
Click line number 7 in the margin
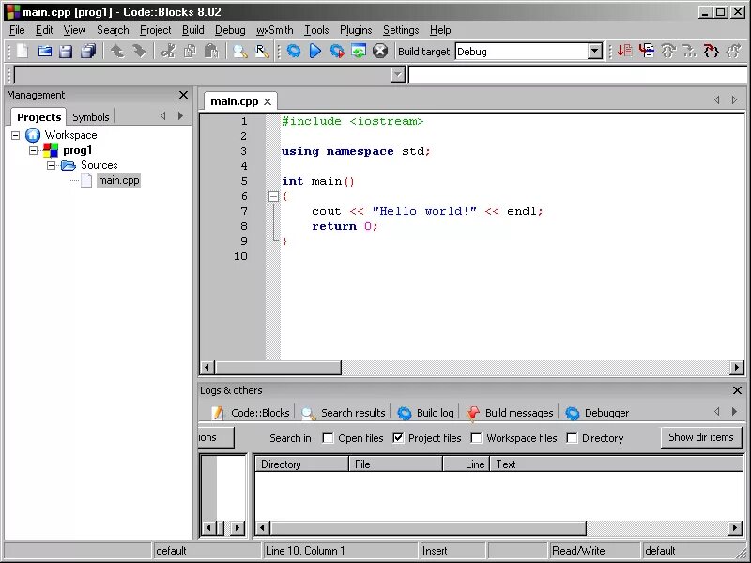point(244,211)
